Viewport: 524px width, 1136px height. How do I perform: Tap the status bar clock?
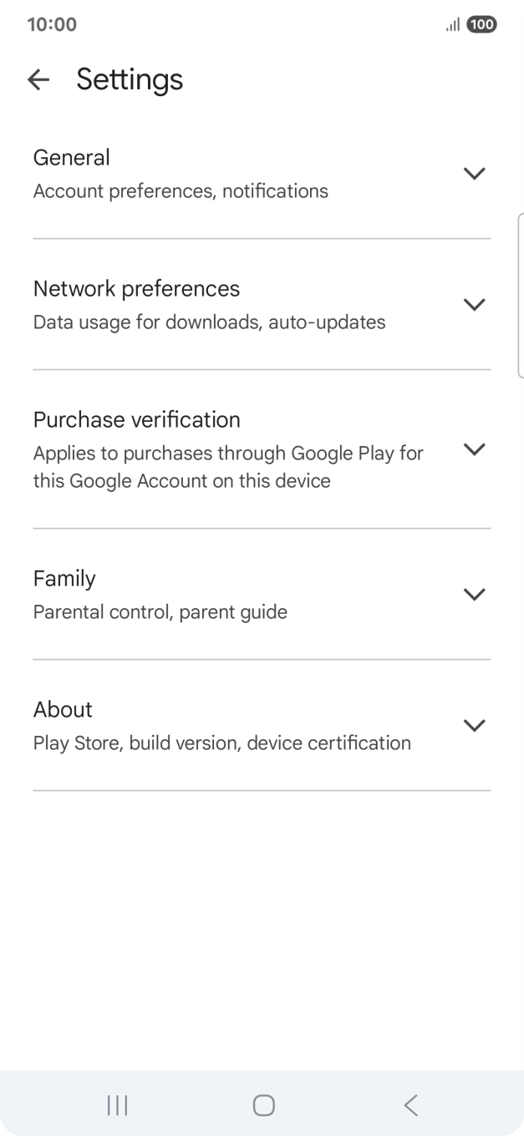pyautogui.click(x=52, y=25)
